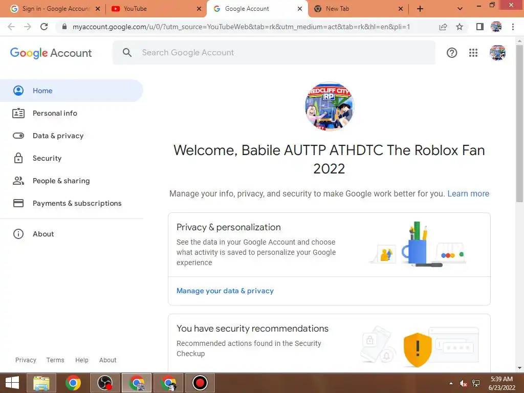Open the Windows Start menu
The width and height of the screenshot is (524, 393).
click(x=12, y=383)
